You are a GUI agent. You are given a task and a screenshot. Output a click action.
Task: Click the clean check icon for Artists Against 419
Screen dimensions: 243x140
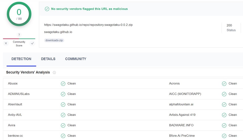[224, 115]
